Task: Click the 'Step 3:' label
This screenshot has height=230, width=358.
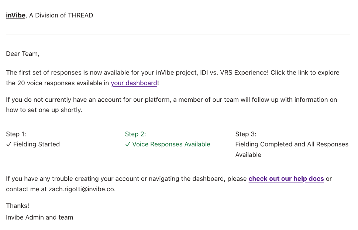Action: coord(246,134)
